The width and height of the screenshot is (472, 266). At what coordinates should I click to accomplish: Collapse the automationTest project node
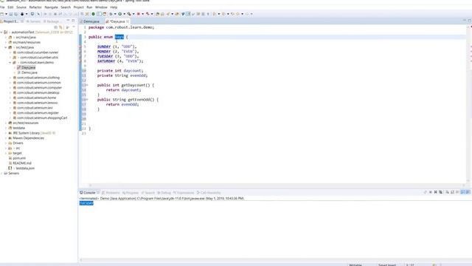pyautogui.click(x=1, y=32)
